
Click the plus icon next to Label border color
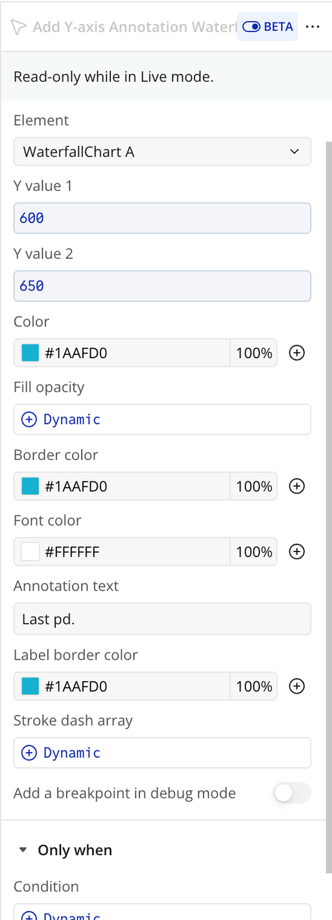(296, 686)
